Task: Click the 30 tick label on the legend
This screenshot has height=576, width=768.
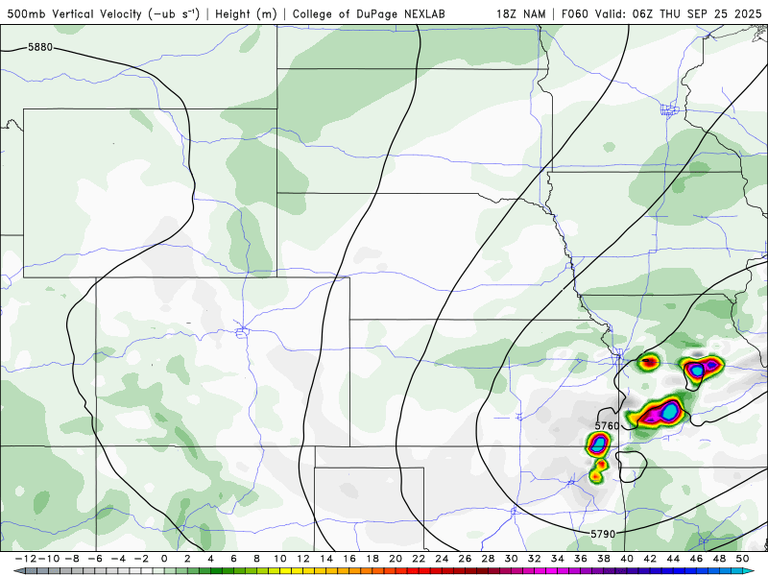Action: coord(511,559)
